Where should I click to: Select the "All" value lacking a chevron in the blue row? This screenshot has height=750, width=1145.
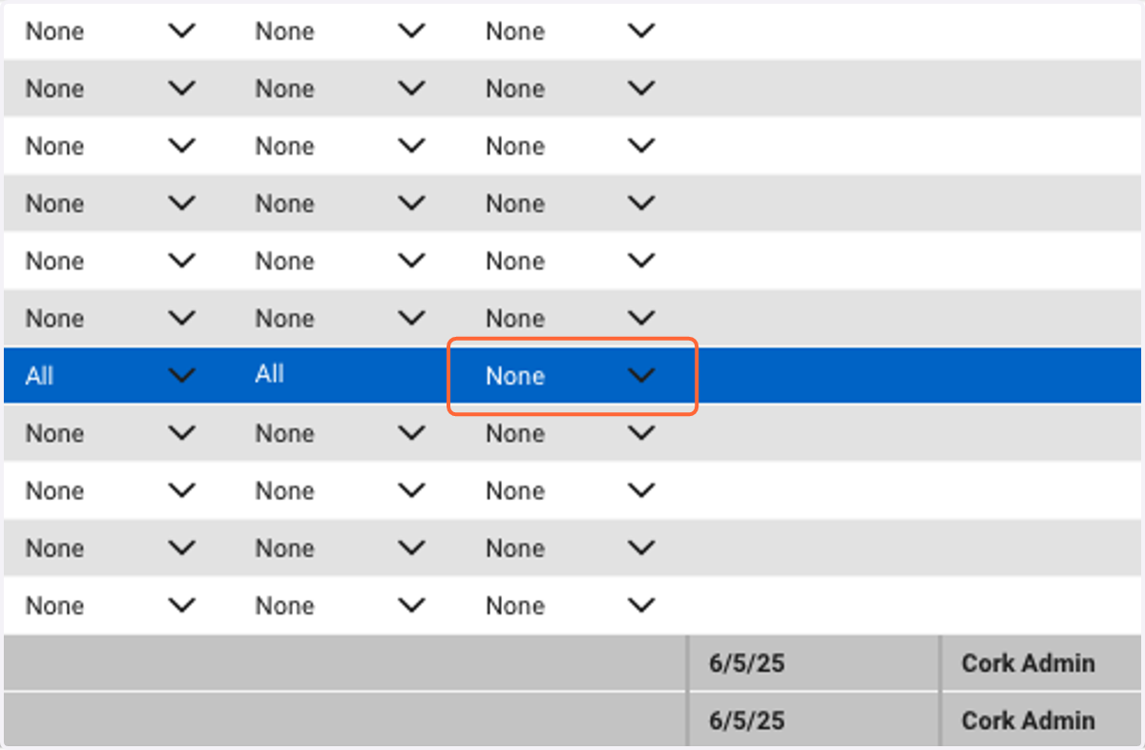(x=270, y=374)
